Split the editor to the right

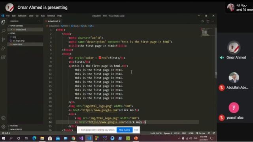point(208,21)
